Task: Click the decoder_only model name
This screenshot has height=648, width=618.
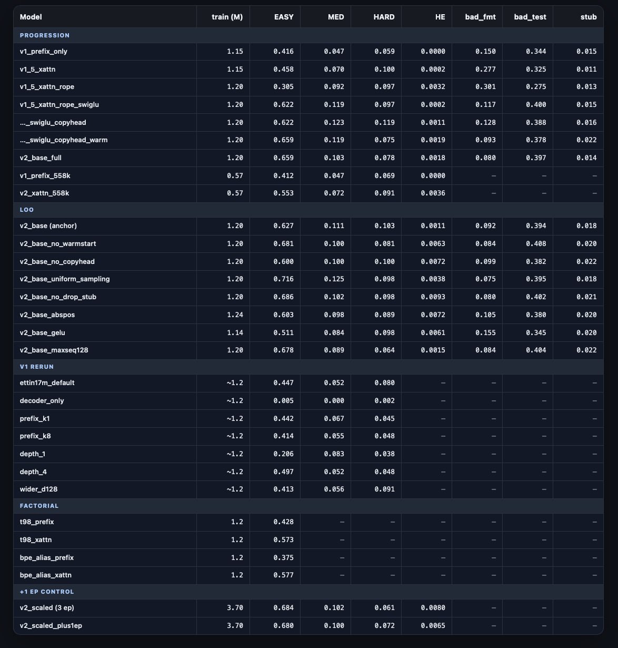Action: (42, 401)
